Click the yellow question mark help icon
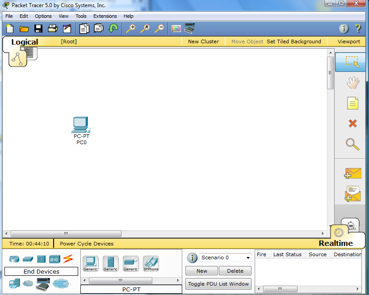This screenshot has height=295, width=369. (x=358, y=29)
